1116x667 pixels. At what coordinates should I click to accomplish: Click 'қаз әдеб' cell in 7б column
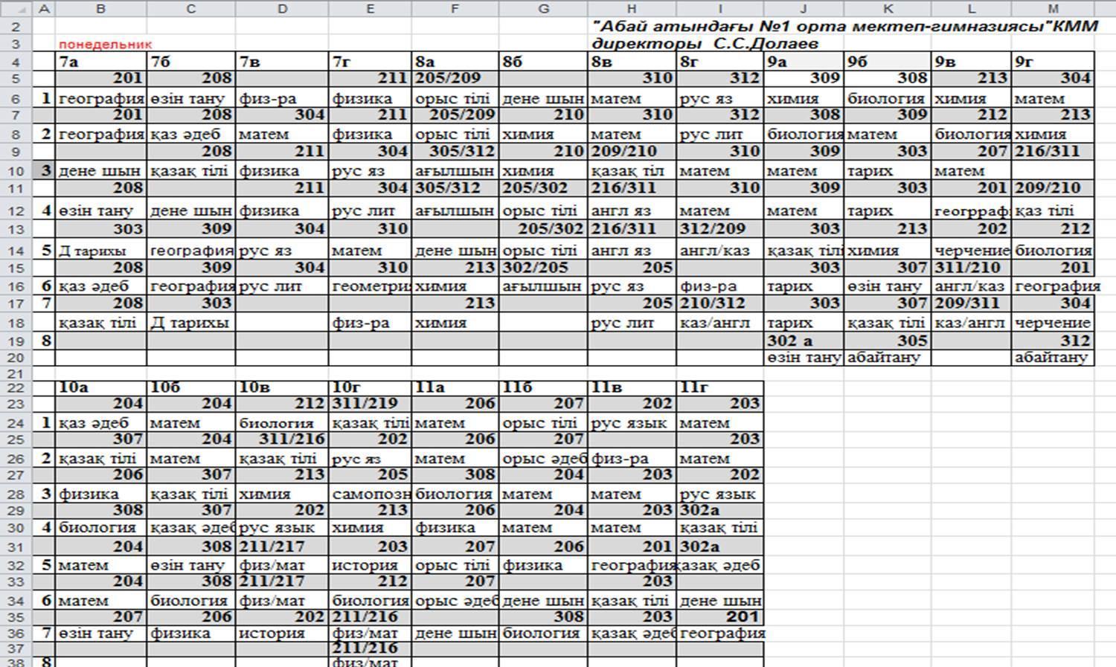point(191,134)
